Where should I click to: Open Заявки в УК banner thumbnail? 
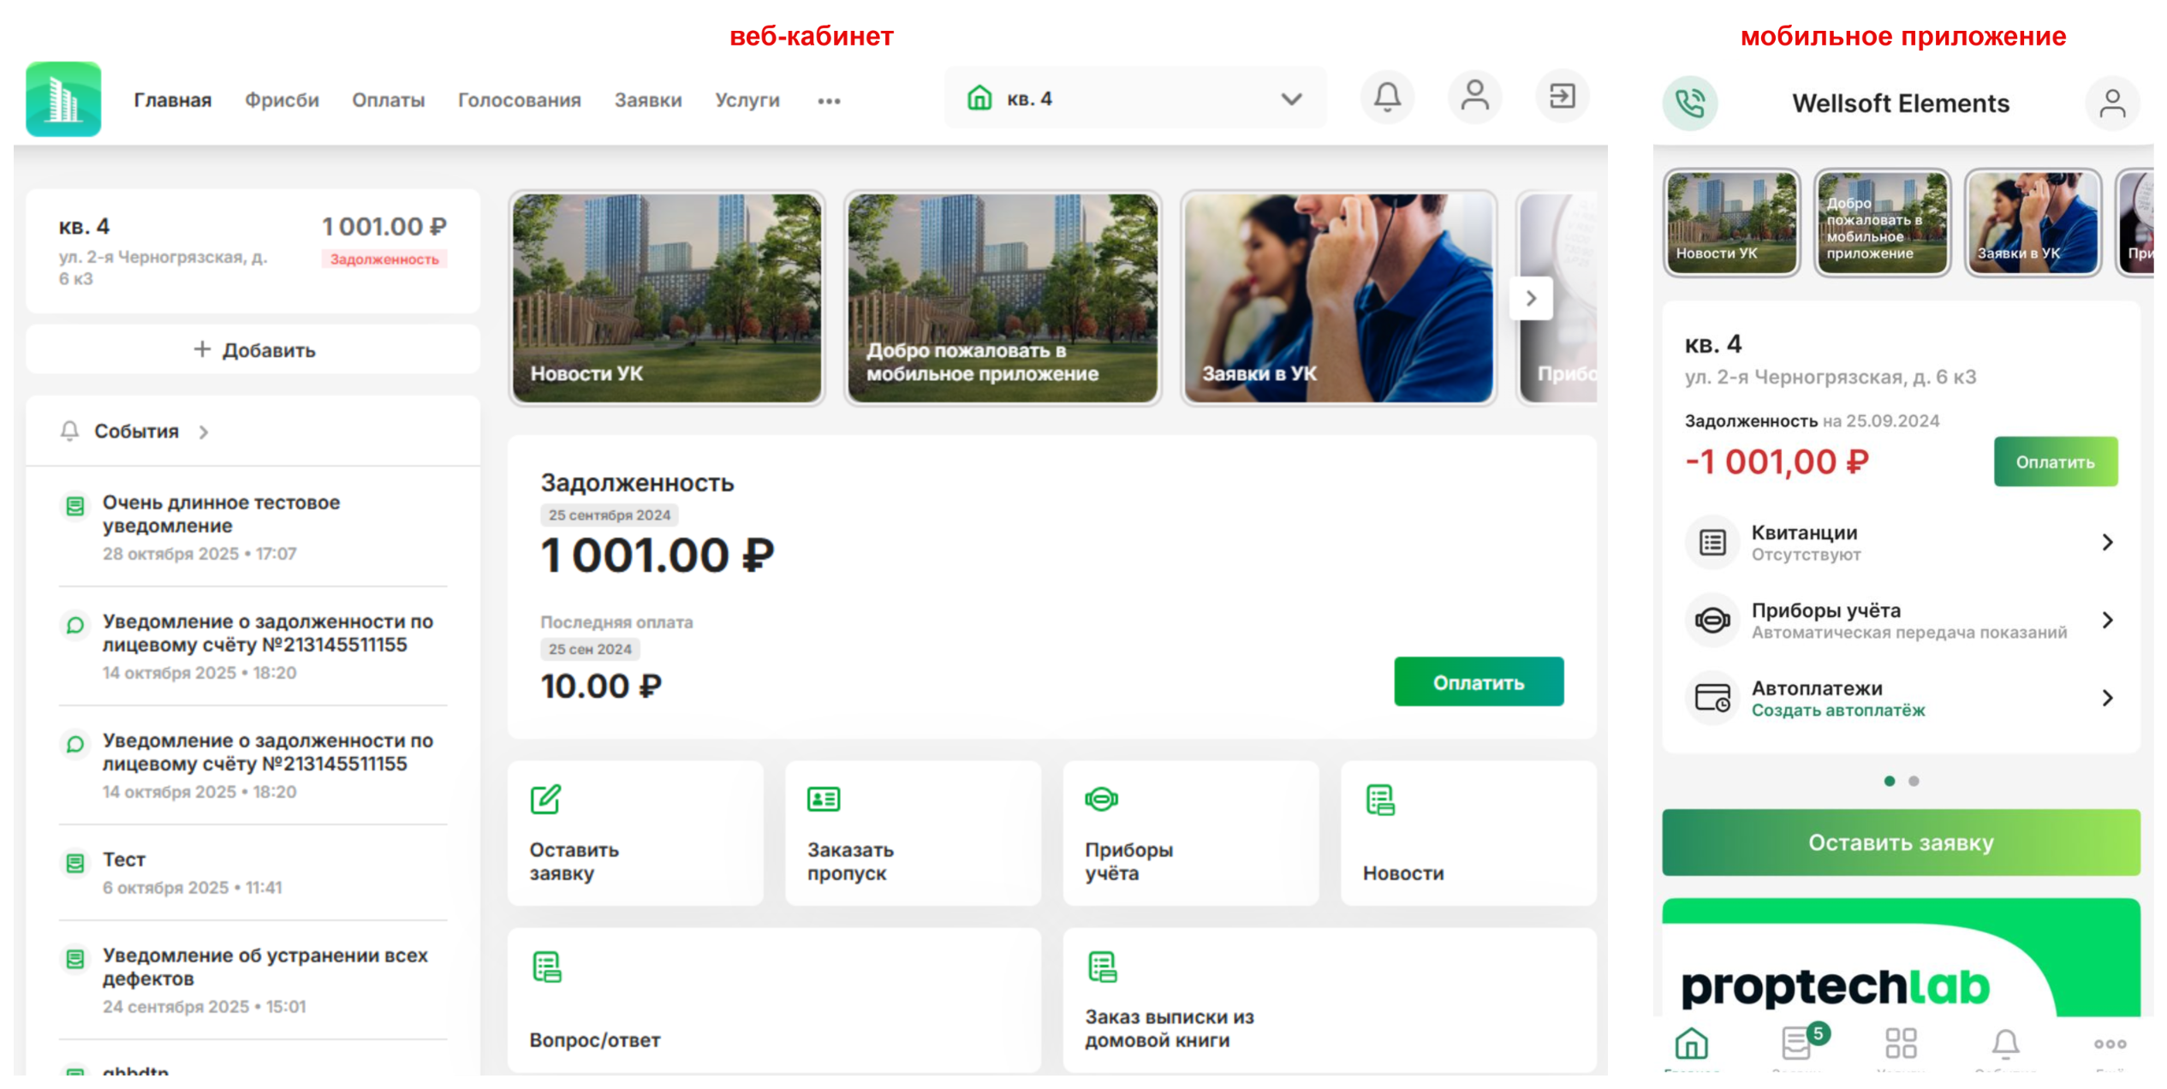coord(1338,298)
